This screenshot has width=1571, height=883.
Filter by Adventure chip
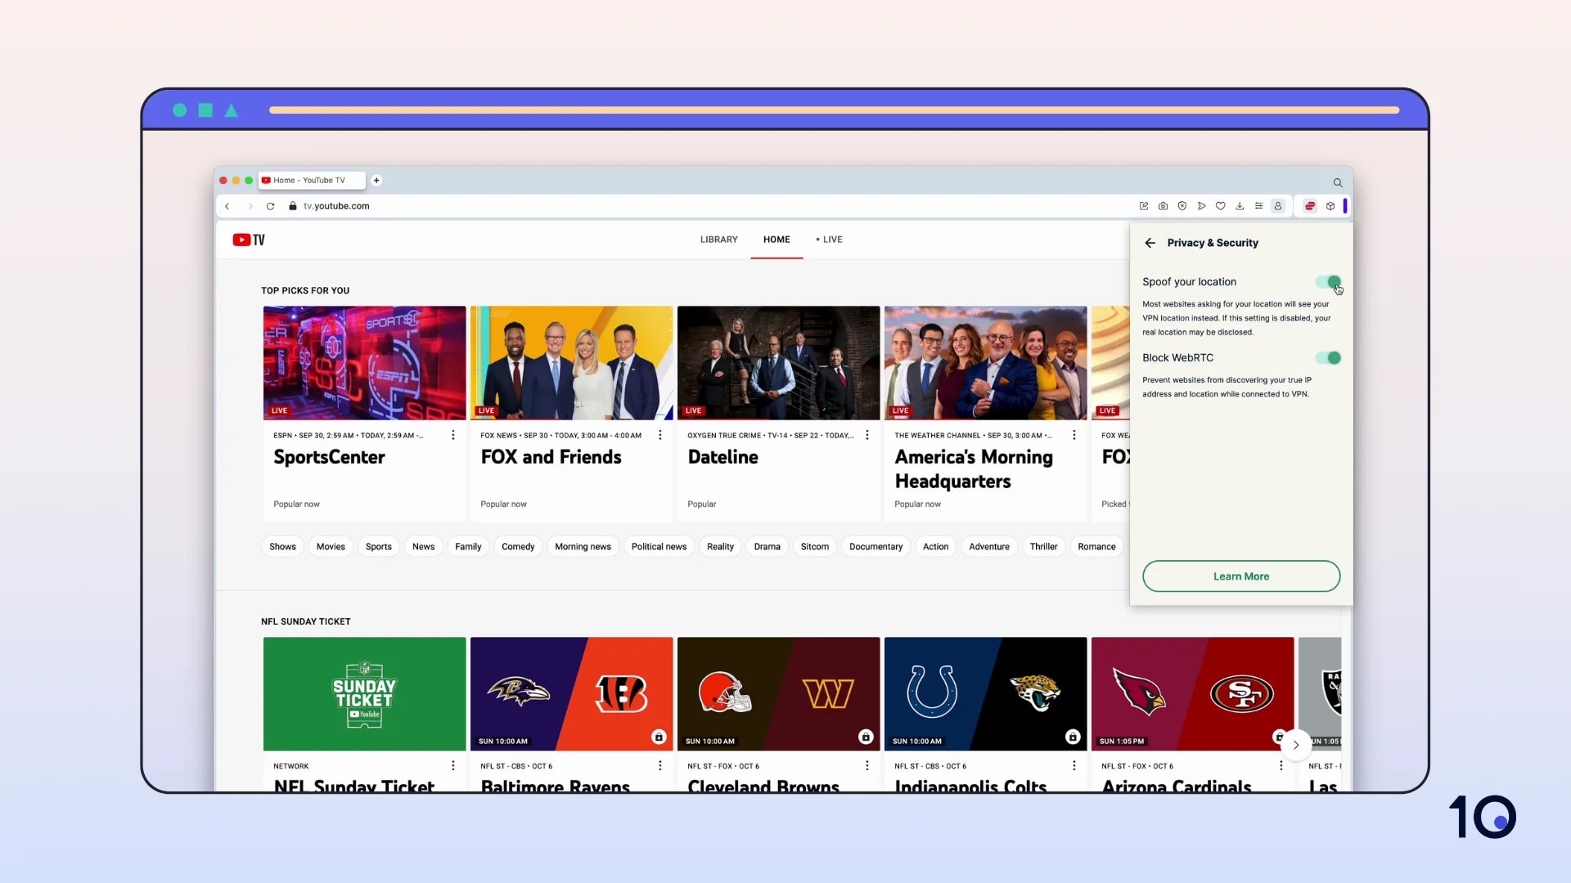point(988,547)
